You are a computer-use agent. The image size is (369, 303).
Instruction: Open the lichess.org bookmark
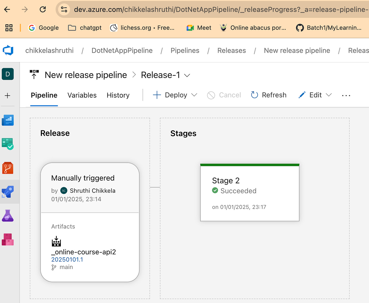pyautogui.click(x=142, y=28)
